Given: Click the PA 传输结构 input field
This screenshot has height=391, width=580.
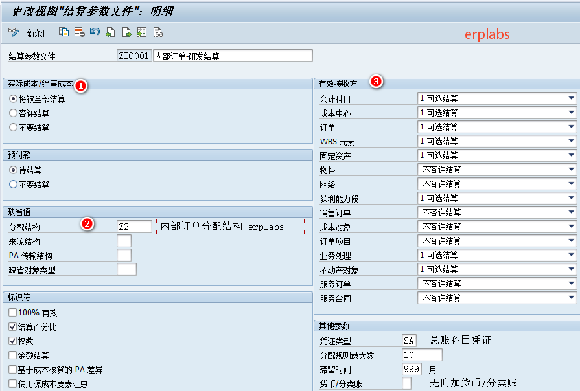Looking at the screenshot, I should click(124, 255).
